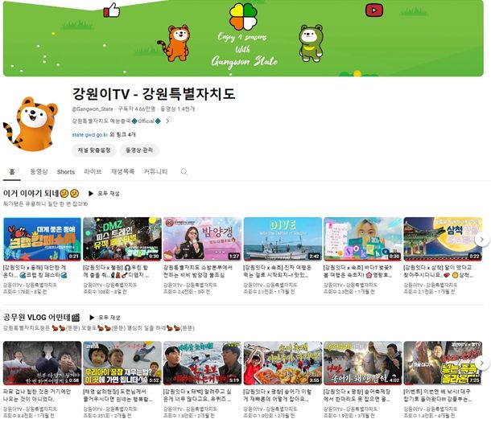Open the Shorts tab

click(x=66, y=172)
